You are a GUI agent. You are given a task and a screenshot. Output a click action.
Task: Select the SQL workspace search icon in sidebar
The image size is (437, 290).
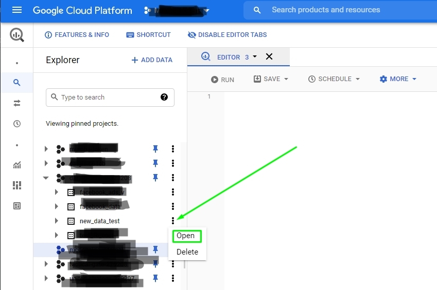[17, 82]
